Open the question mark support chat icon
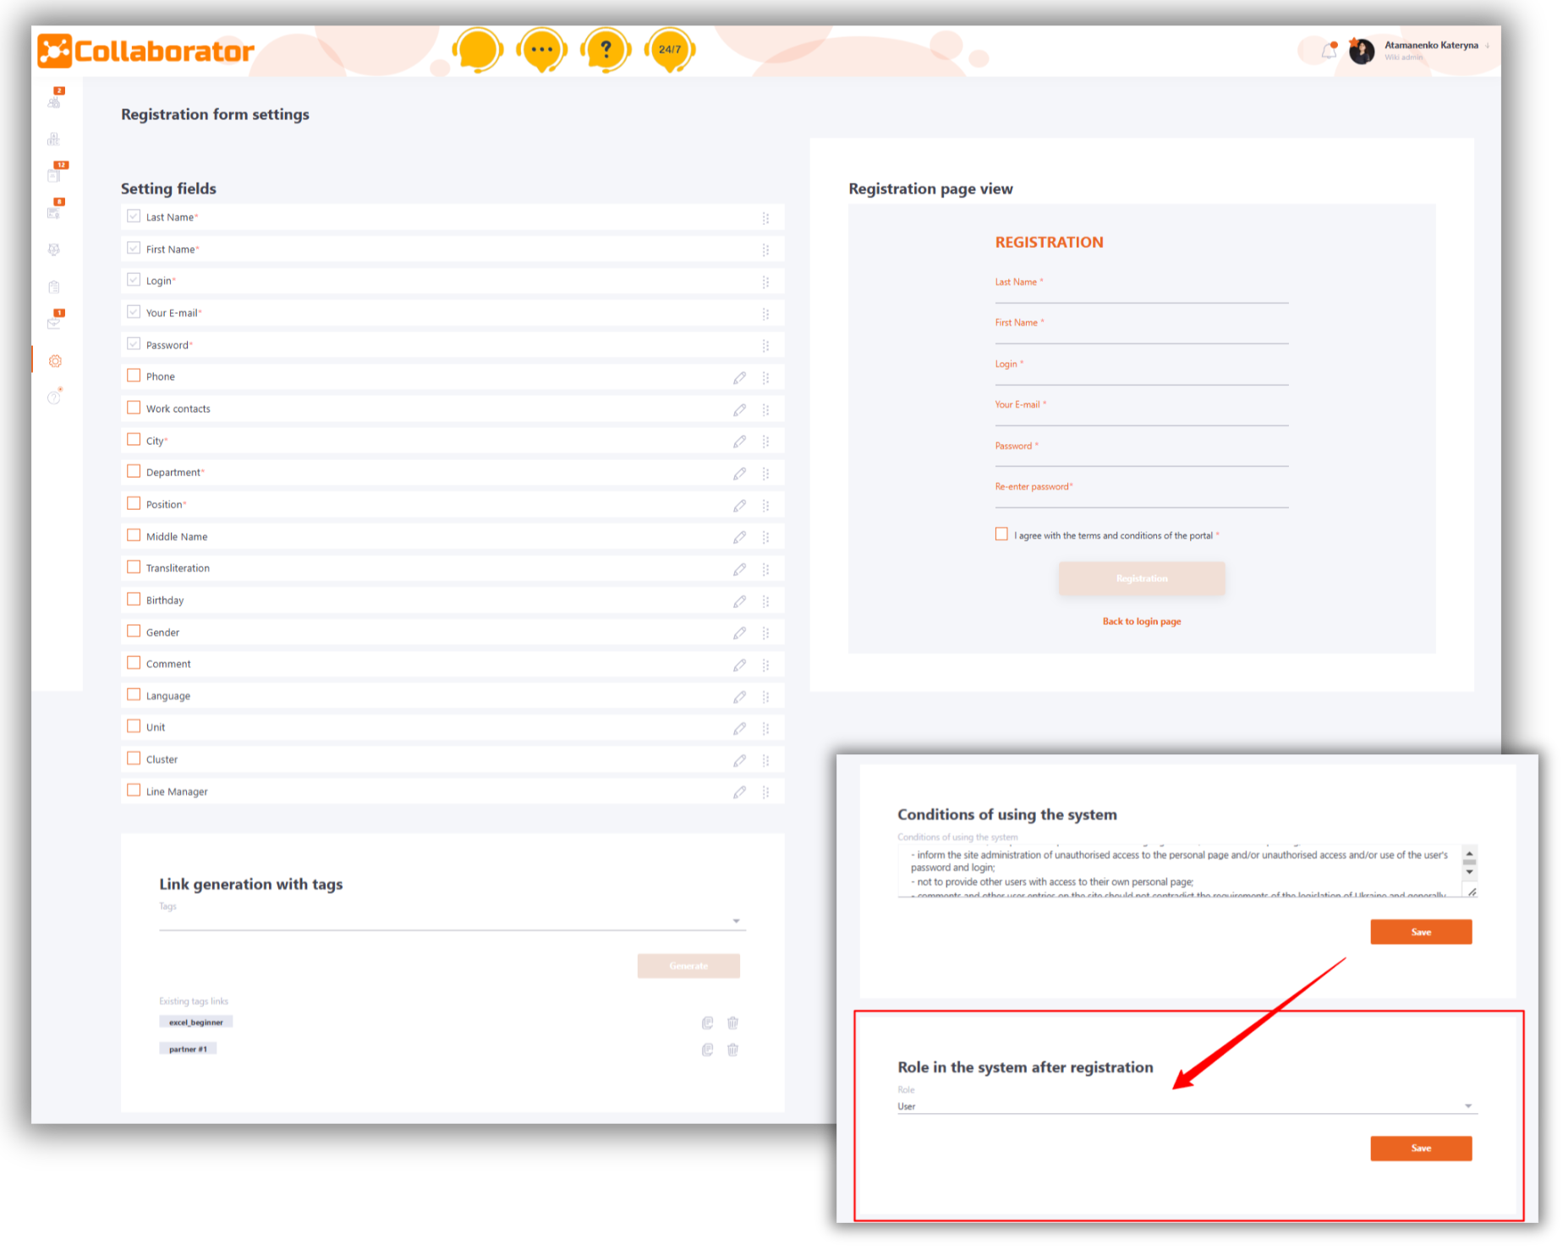 coord(606,49)
